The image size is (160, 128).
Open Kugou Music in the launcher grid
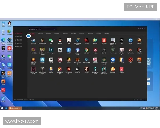pyautogui.click(x=69, y=50)
